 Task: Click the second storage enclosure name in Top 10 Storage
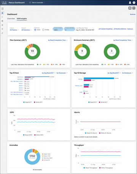[x=78, y=86]
